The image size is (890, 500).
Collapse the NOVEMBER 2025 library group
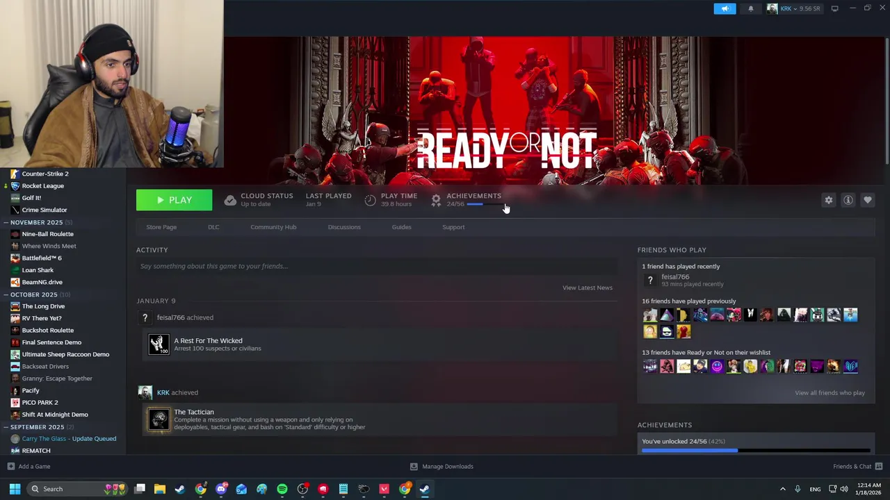tap(6, 222)
